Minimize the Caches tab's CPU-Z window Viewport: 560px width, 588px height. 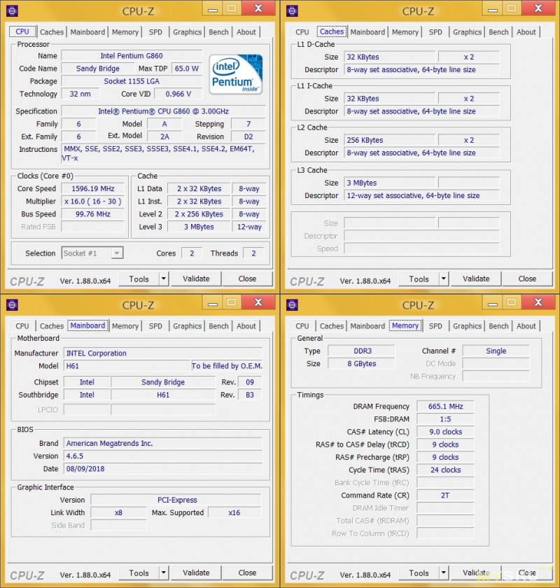[x=493, y=9]
